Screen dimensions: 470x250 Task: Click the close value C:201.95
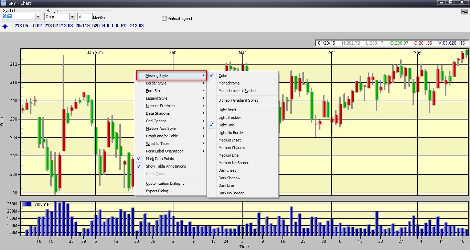pos(423,43)
